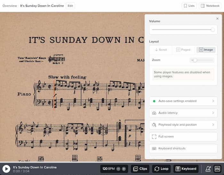Increase tempo with the plus button
224x175 pixels.
tap(124, 169)
